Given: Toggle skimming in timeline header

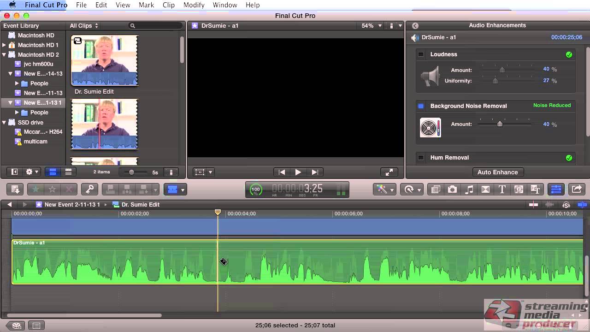Looking at the screenshot, I should click(x=533, y=204).
